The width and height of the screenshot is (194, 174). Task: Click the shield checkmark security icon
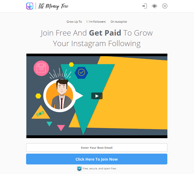pyautogui.click(x=79, y=169)
